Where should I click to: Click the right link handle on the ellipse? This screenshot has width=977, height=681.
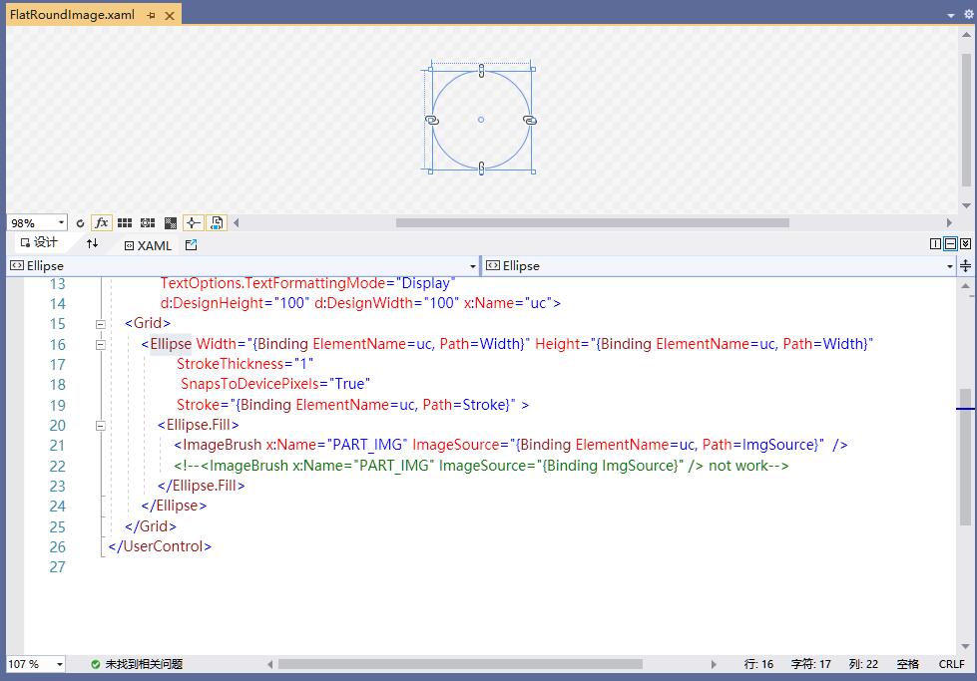click(530, 120)
